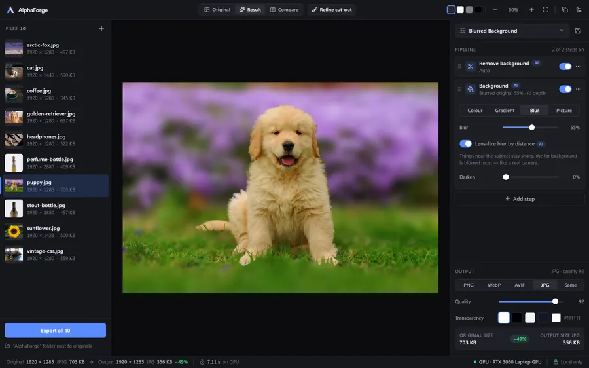Click the fit-to-screen icon
Image resolution: width=589 pixels, height=368 pixels.
tap(545, 10)
